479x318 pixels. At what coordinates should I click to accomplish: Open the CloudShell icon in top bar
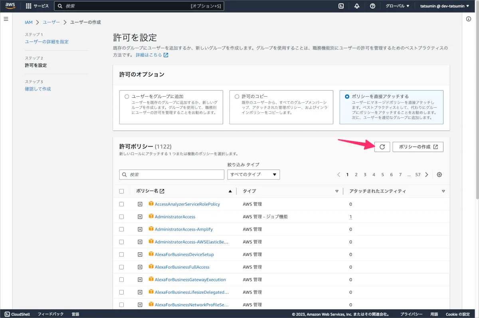coord(341,6)
